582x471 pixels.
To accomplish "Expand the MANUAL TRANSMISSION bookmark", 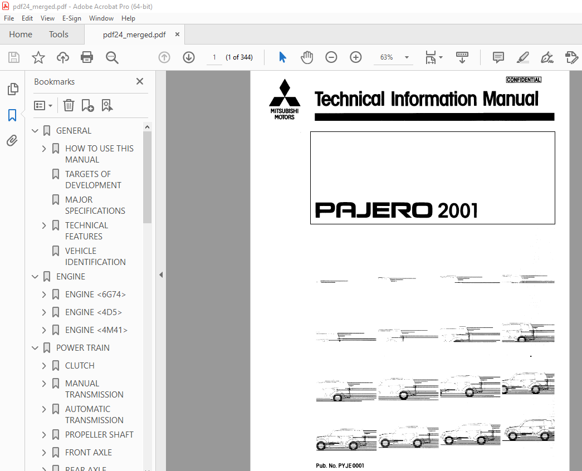I will click(x=44, y=384).
